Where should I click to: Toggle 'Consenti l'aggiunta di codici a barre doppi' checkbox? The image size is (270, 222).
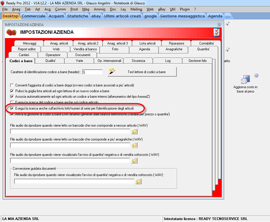tap(12, 85)
